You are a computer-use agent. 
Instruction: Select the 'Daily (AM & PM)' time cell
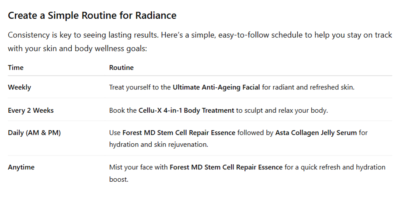tap(34, 133)
